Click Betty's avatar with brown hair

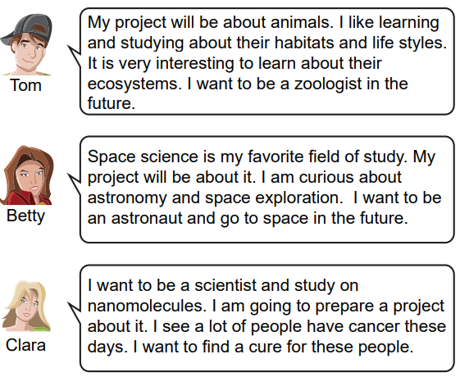point(27,175)
